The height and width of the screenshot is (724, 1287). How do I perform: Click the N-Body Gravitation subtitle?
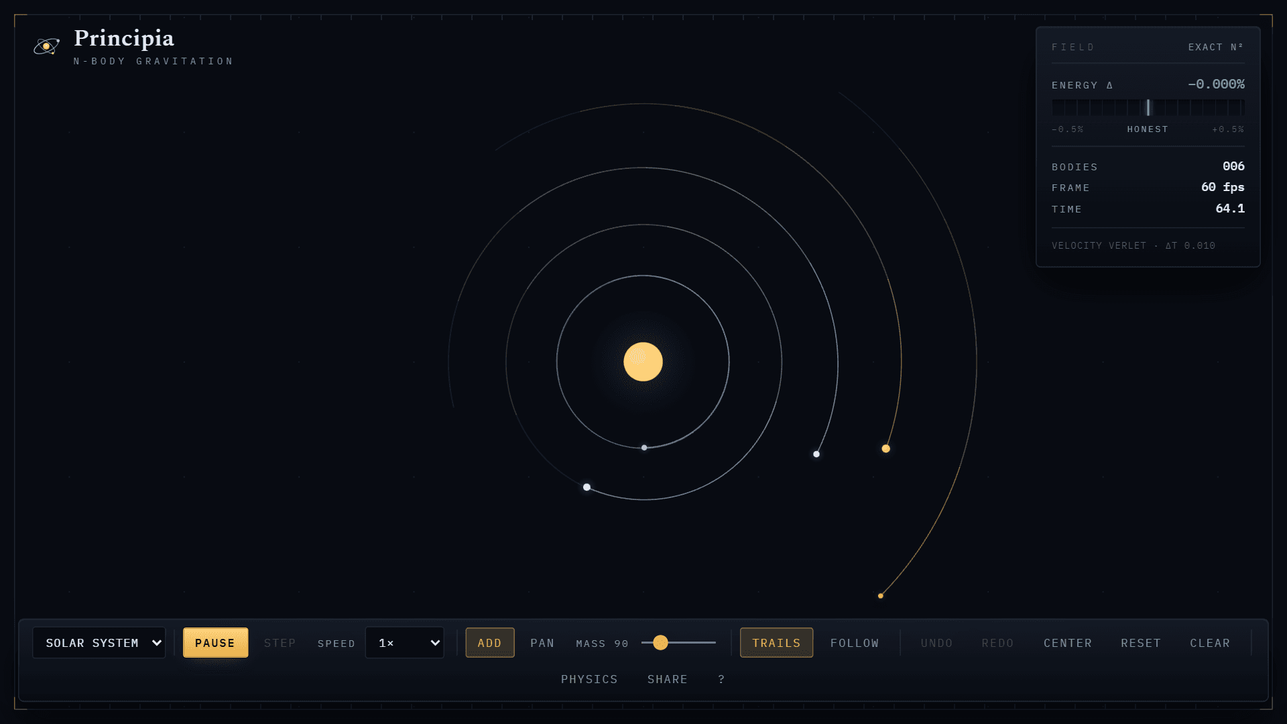click(x=154, y=61)
